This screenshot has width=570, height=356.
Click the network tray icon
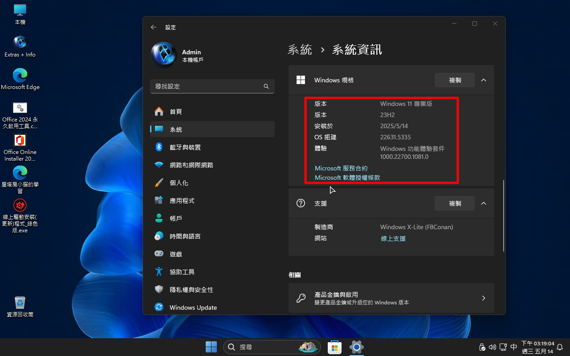coord(503,347)
